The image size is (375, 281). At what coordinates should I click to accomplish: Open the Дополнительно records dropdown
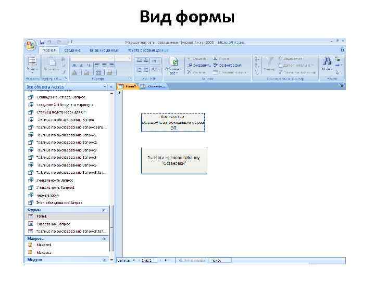tap(231, 72)
